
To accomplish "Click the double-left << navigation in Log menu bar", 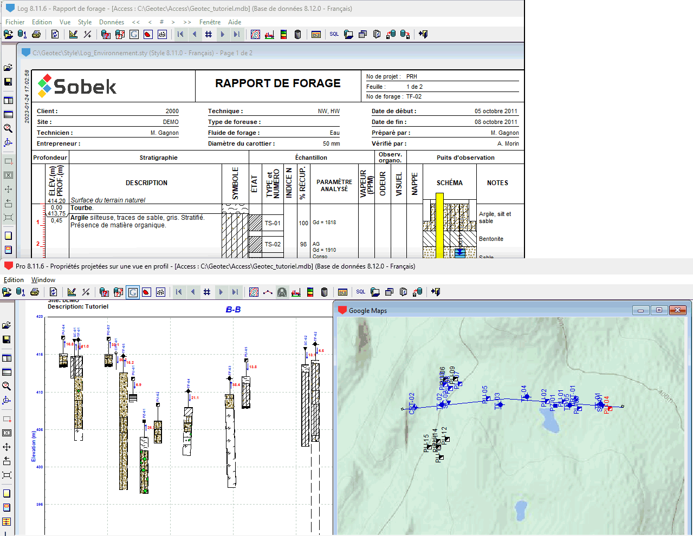I will pyautogui.click(x=136, y=22).
